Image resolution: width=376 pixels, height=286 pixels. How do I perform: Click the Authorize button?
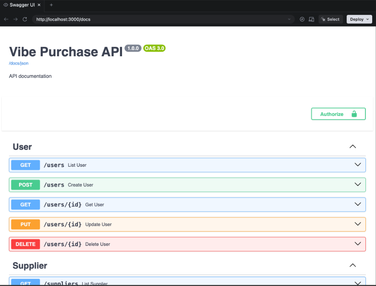point(338,114)
